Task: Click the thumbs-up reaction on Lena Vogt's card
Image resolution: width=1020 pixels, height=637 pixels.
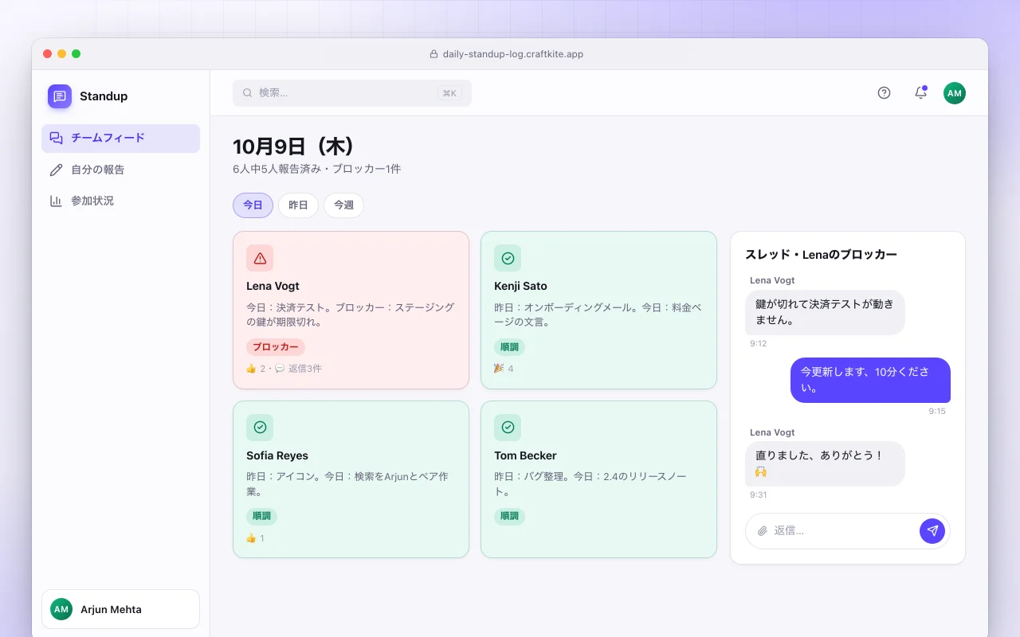Action: pos(251,369)
